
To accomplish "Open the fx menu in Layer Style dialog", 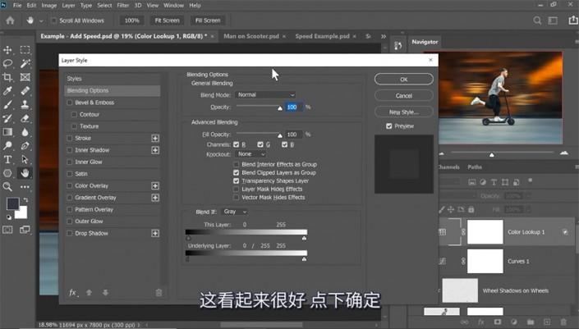I will pyautogui.click(x=73, y=292).
